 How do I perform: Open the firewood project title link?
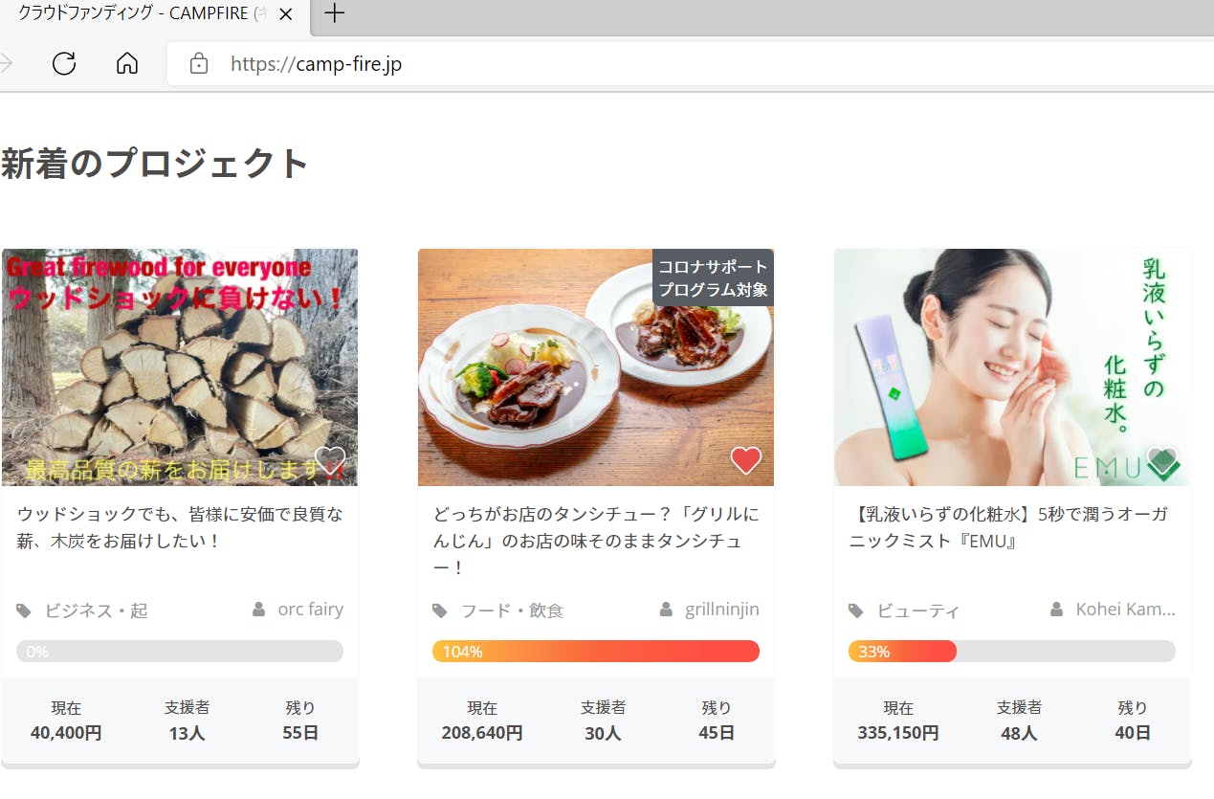coord(180,527)
